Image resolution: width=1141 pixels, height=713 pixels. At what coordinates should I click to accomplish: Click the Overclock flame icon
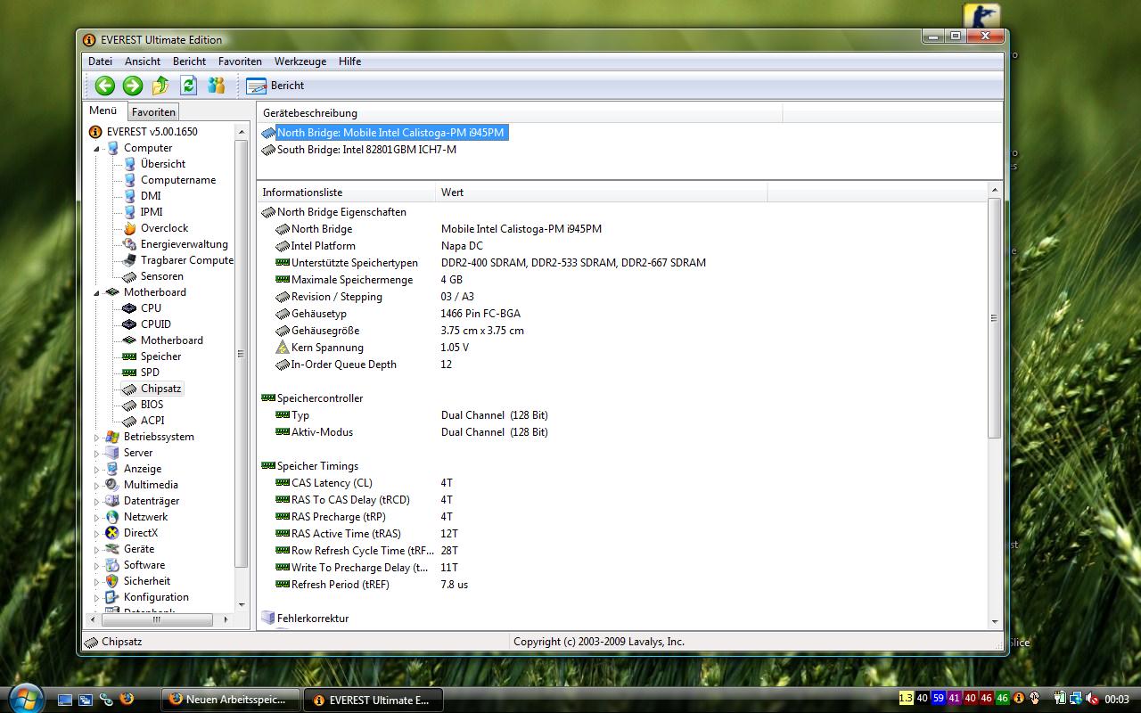pos(129,228)
